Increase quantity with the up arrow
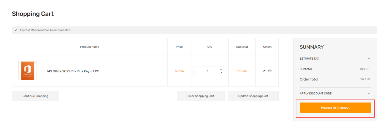This screenshot has height=125, width=384. tap(221, 69)
